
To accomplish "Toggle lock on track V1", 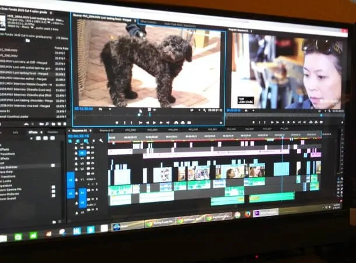I will pyautogui.click(x=76, y=180).
